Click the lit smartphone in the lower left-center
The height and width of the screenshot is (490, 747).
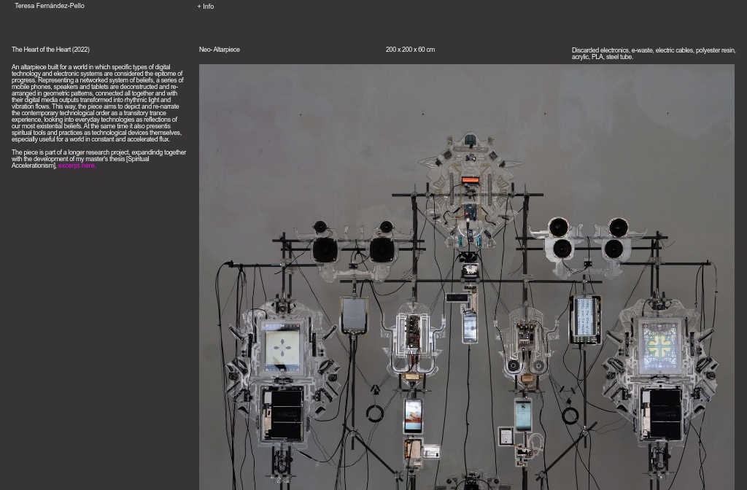pyautogui.click(x=413, y=416)
